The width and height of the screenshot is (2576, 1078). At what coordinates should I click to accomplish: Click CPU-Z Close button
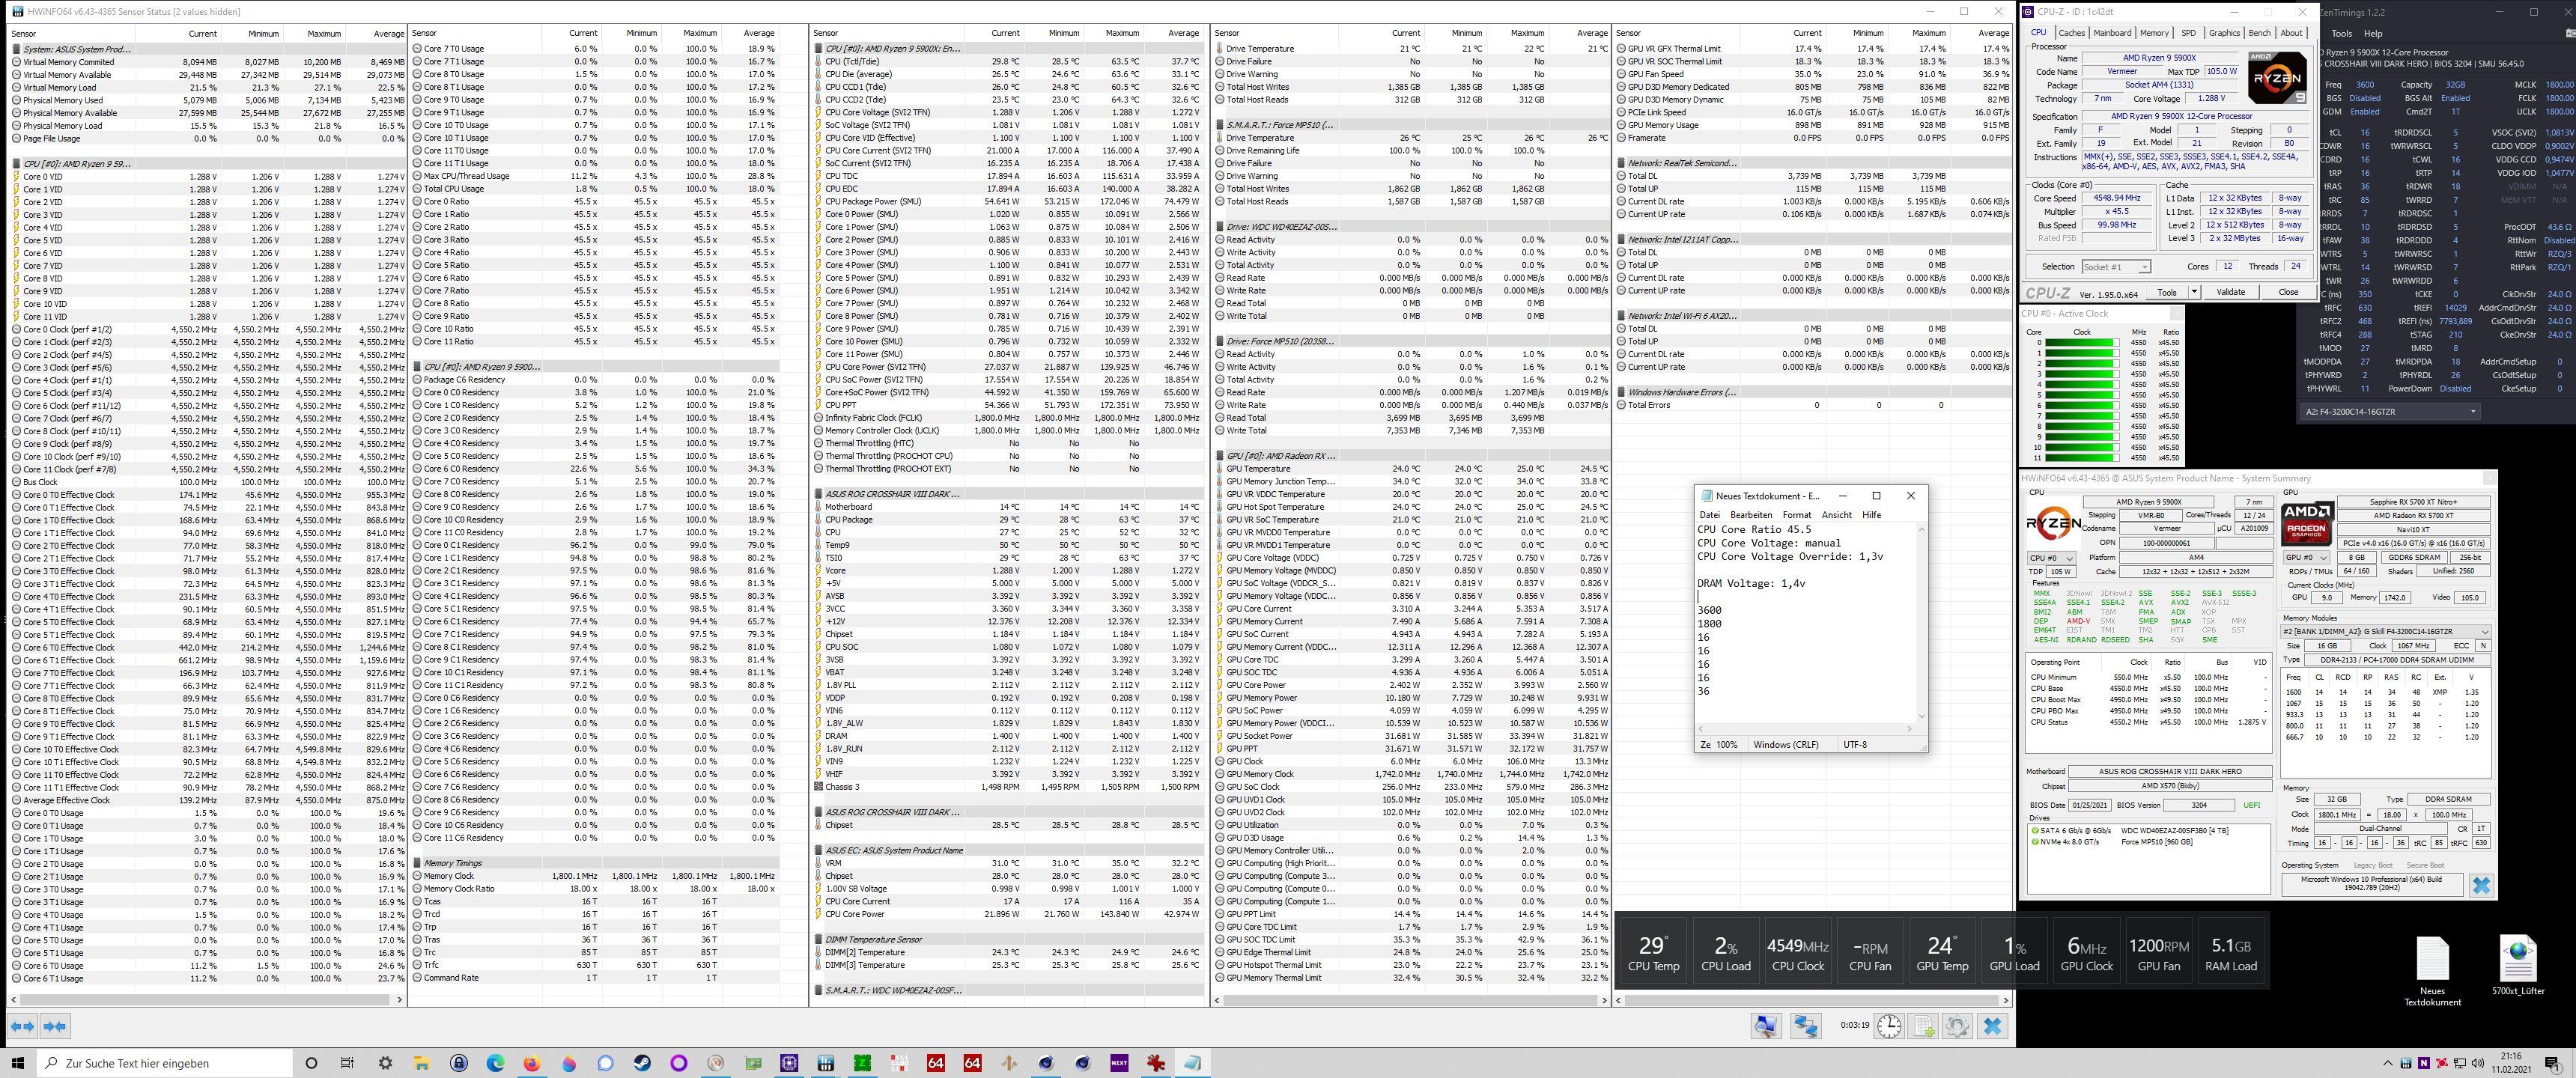pos(2288,292)
